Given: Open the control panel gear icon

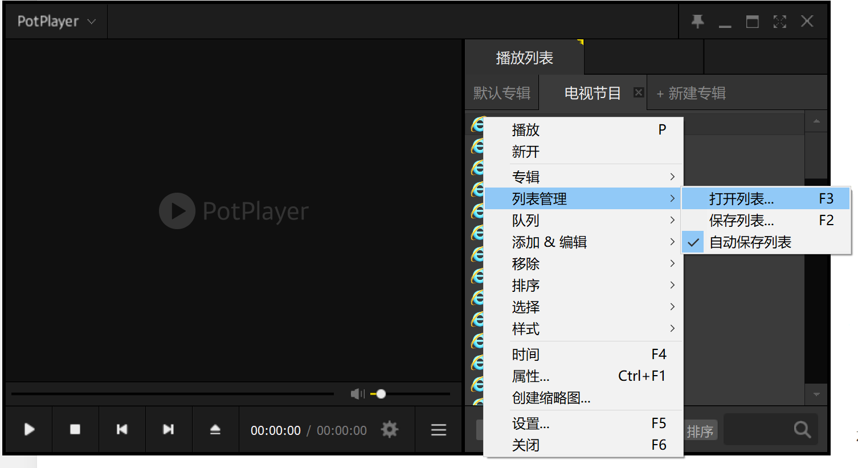Looking at the screenshot, I should (x=390, y=429).
